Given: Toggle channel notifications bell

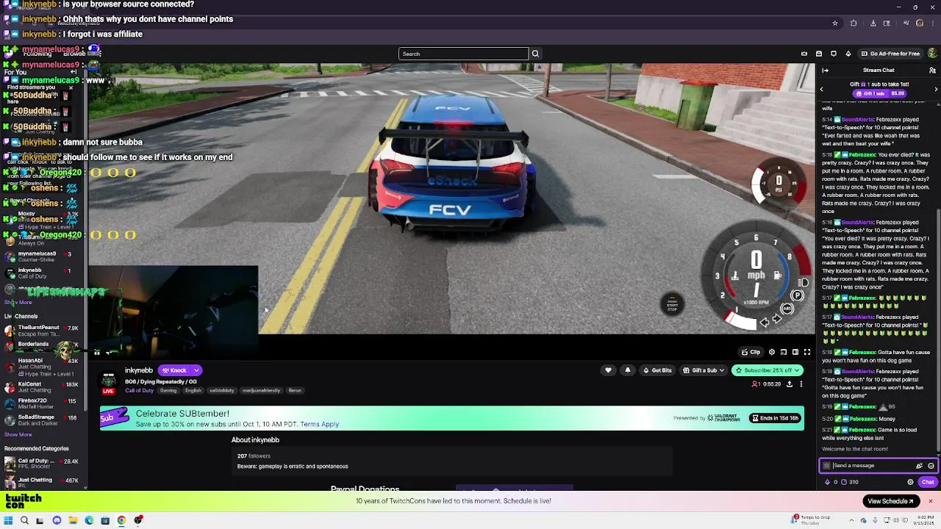Looking at the screenshot, I should pos(627,370).
